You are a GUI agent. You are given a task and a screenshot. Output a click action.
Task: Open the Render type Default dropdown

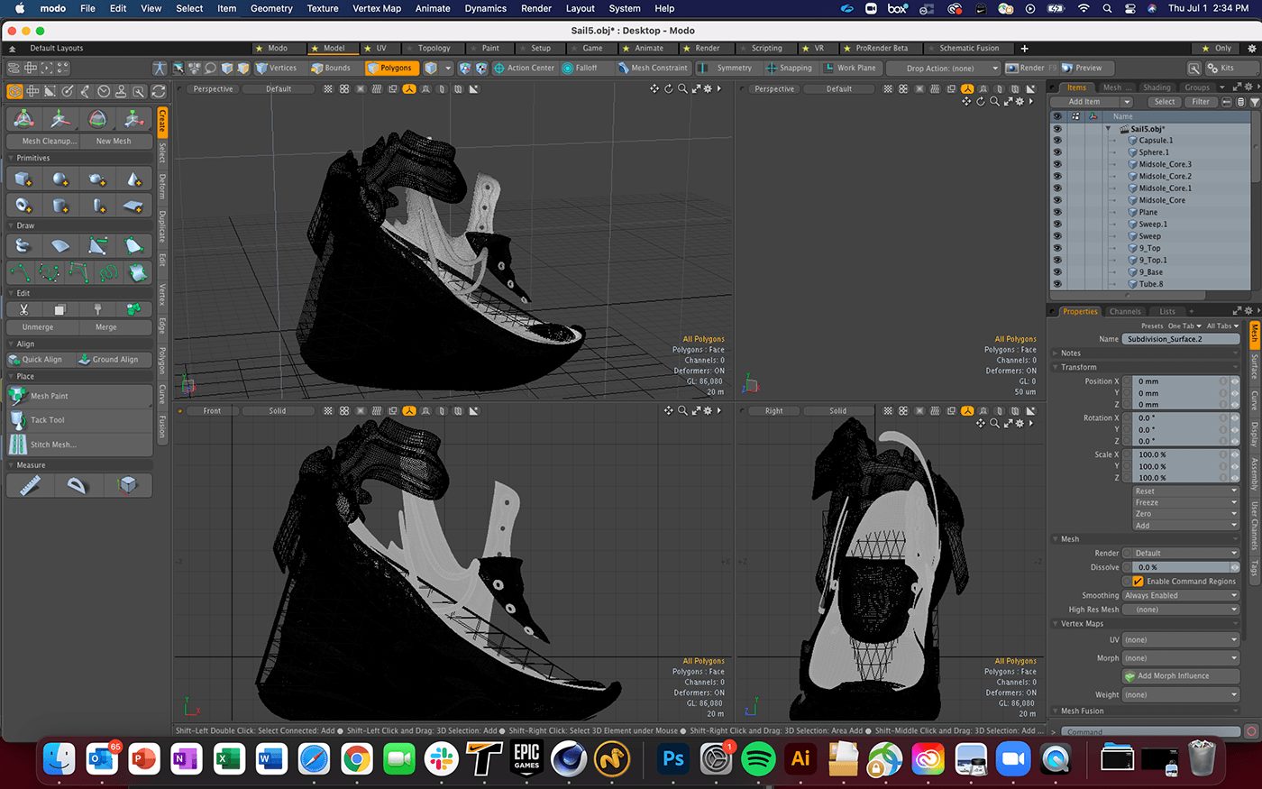tap(1181, 554)
